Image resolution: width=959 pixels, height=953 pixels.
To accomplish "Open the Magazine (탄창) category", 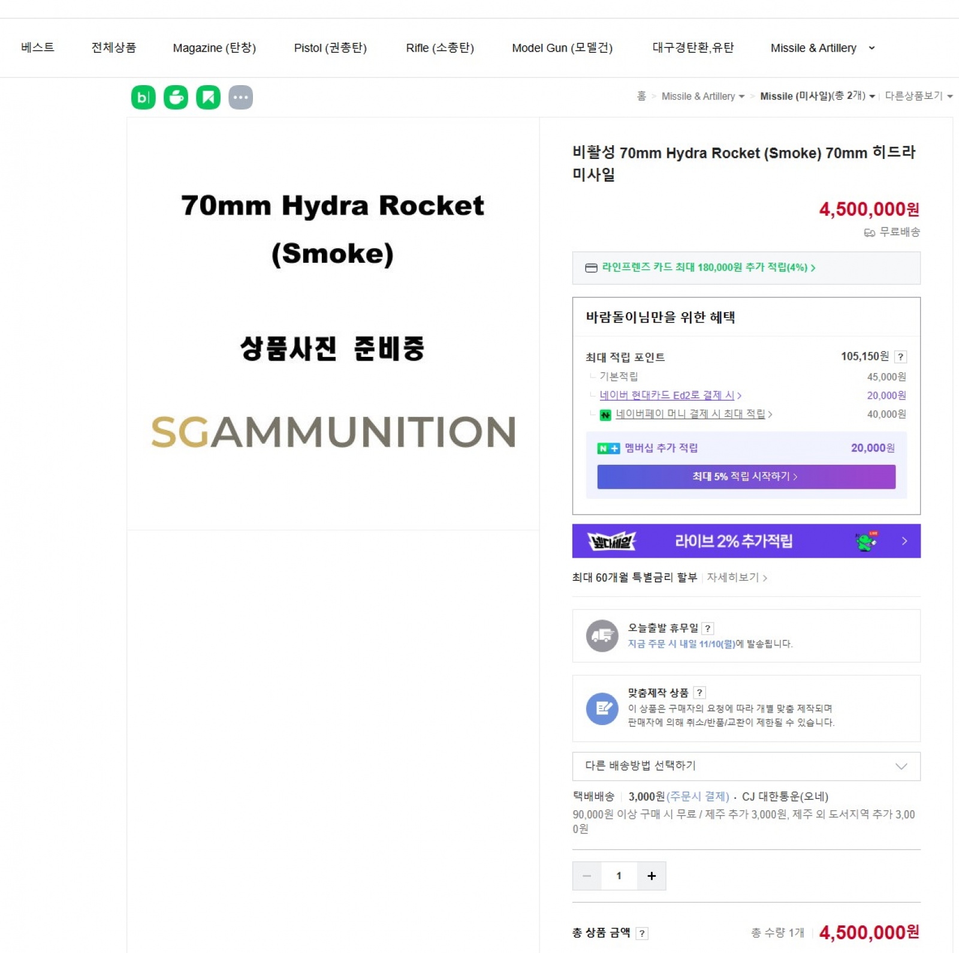I will click(214, 48).
